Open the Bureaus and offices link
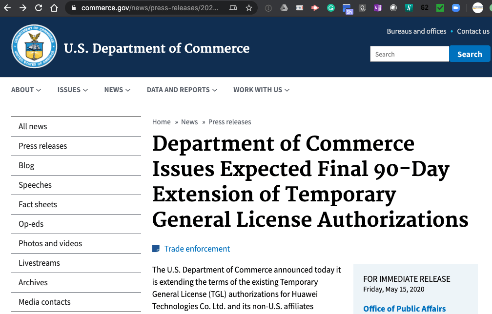This screenshot has width=492, height=314. pyautogui.click(x=416, y=31)
